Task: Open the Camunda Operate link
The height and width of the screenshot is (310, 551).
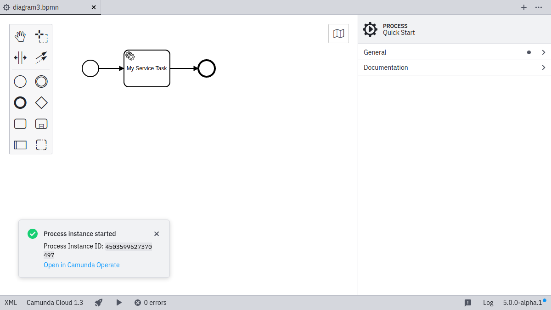Action: coord(81,265)
